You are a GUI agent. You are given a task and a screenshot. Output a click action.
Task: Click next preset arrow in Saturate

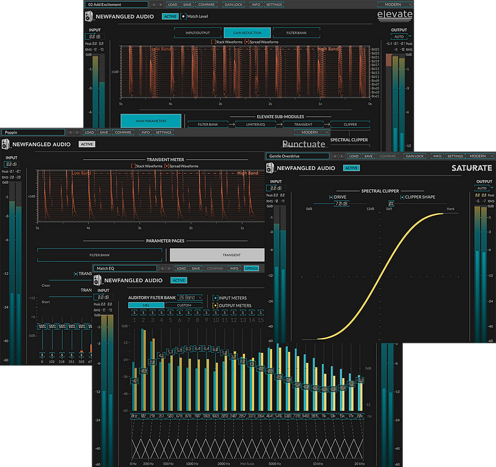tap(342, 156)
